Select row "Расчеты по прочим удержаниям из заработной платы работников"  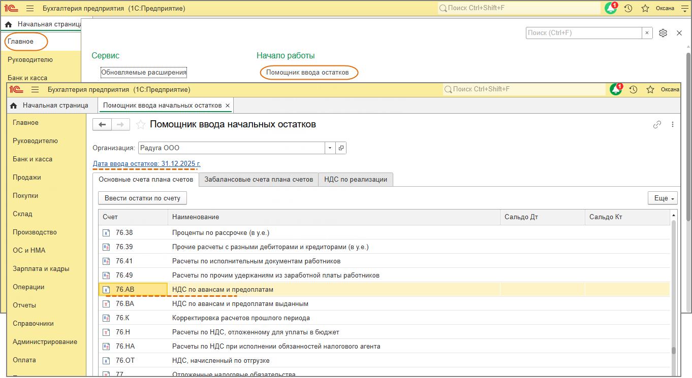point(384,276)
